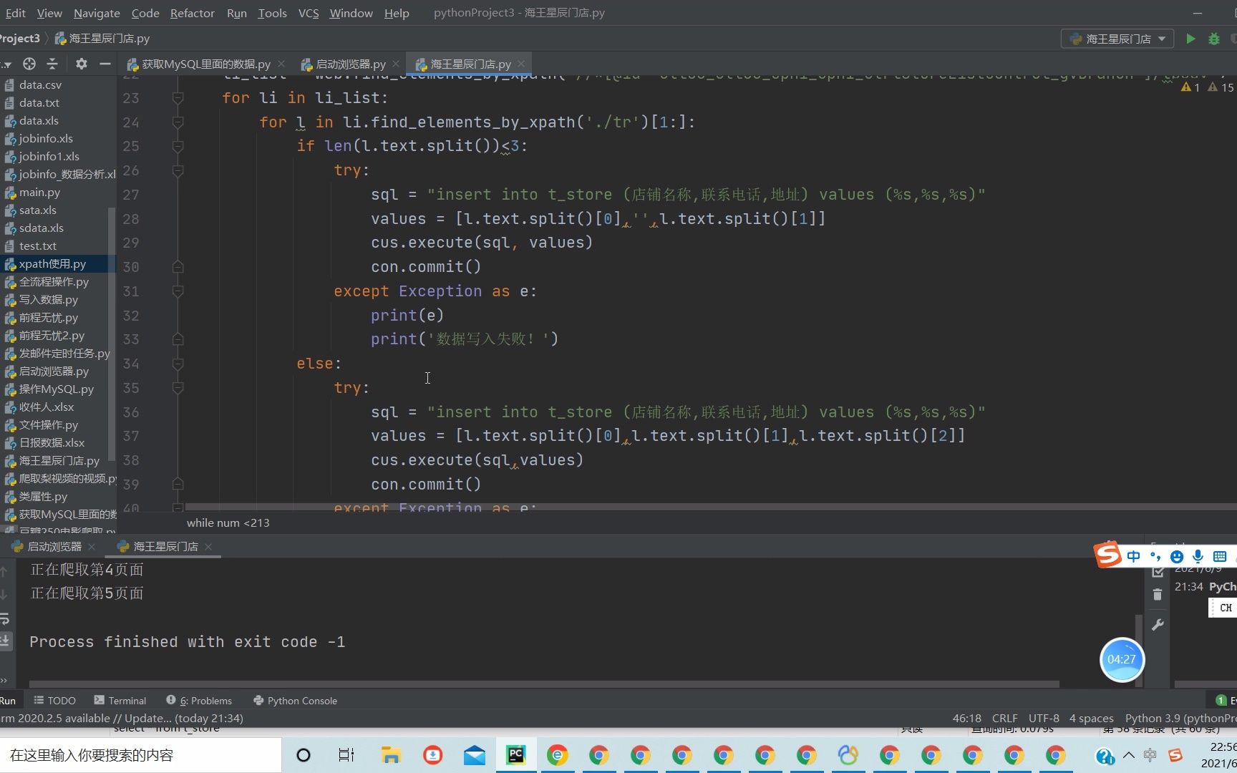Select 日报数据.xlsx in the project tree
Viewport: 1237px width, 773px height.
point(52,442)
